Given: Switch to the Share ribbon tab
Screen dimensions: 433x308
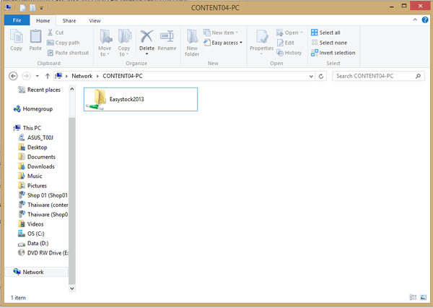Looking at the screenshot, I should coord(69,20).
